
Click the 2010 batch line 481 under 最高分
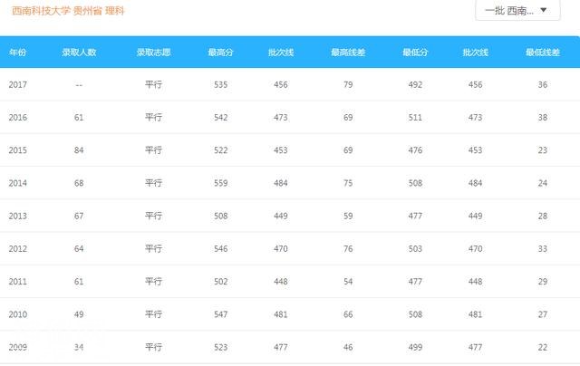pyautogui.click(x=281, y=314)
